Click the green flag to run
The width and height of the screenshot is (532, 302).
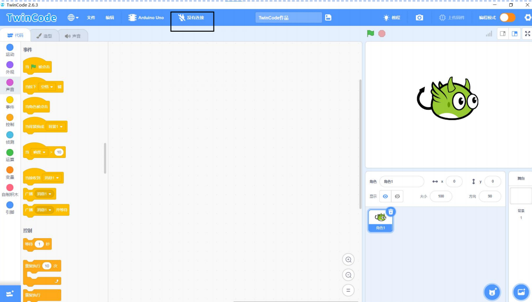point(370,33)
